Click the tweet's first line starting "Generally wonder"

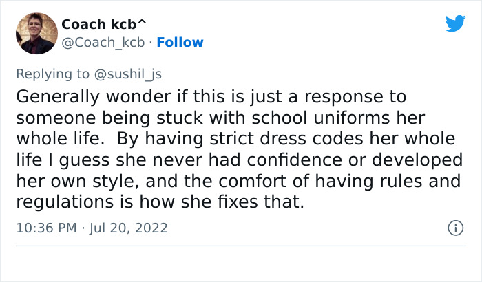pyautogui.click(x=210, y=96)
